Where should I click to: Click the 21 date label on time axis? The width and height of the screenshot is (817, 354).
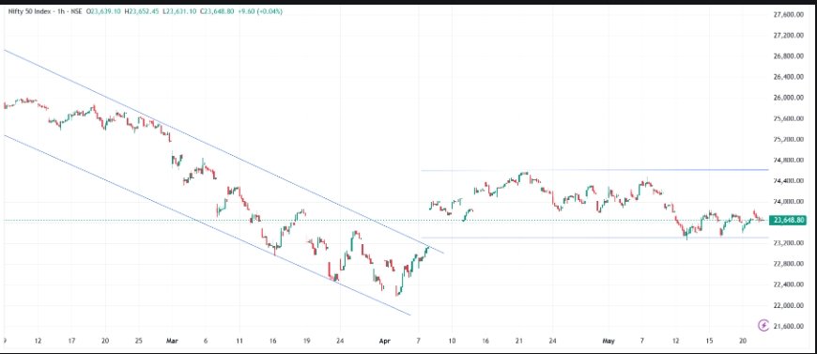coord(519,342)
